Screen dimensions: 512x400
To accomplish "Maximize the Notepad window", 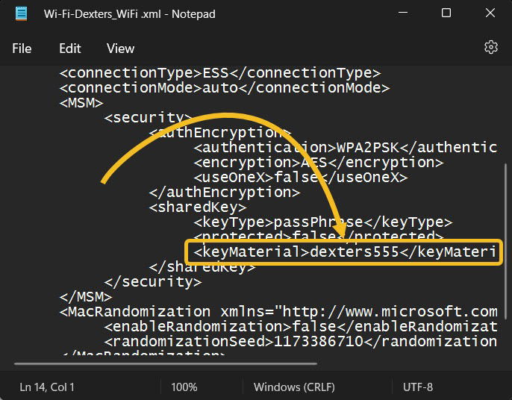I will [446, 13].
